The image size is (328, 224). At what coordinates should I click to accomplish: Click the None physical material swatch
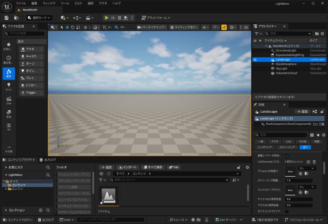(x=290, y=171)
